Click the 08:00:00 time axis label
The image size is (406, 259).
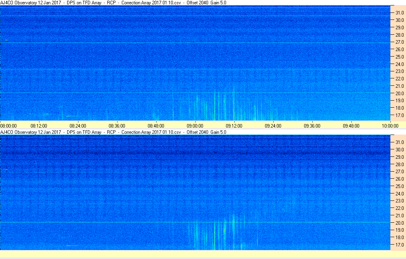(8, 126)
